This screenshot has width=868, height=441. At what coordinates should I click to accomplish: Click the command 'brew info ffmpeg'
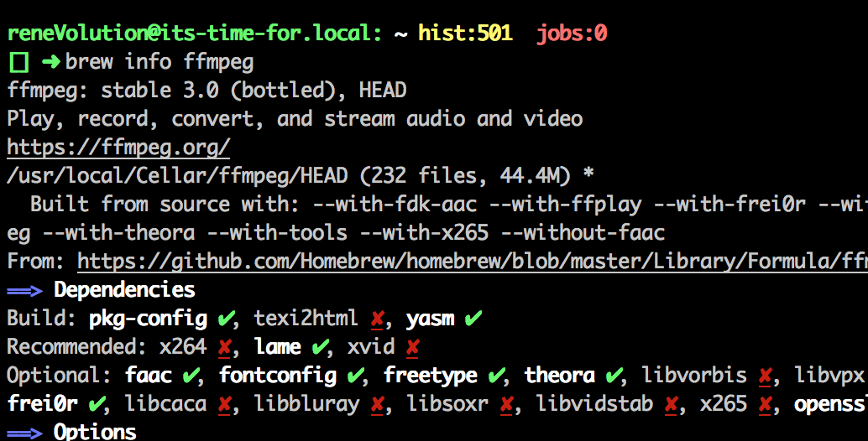(159, 62)
